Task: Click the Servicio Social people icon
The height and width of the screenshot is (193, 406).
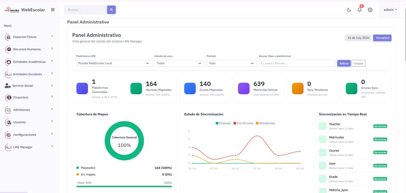Action: [8, 86]
